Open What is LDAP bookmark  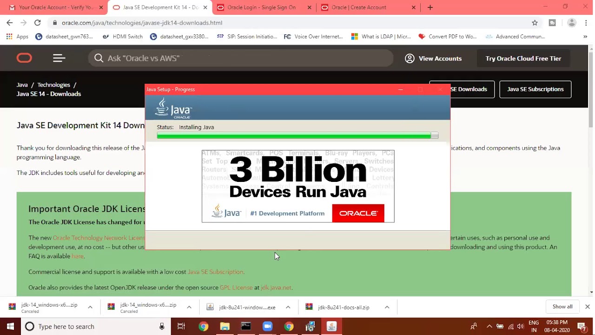(381, 36)
